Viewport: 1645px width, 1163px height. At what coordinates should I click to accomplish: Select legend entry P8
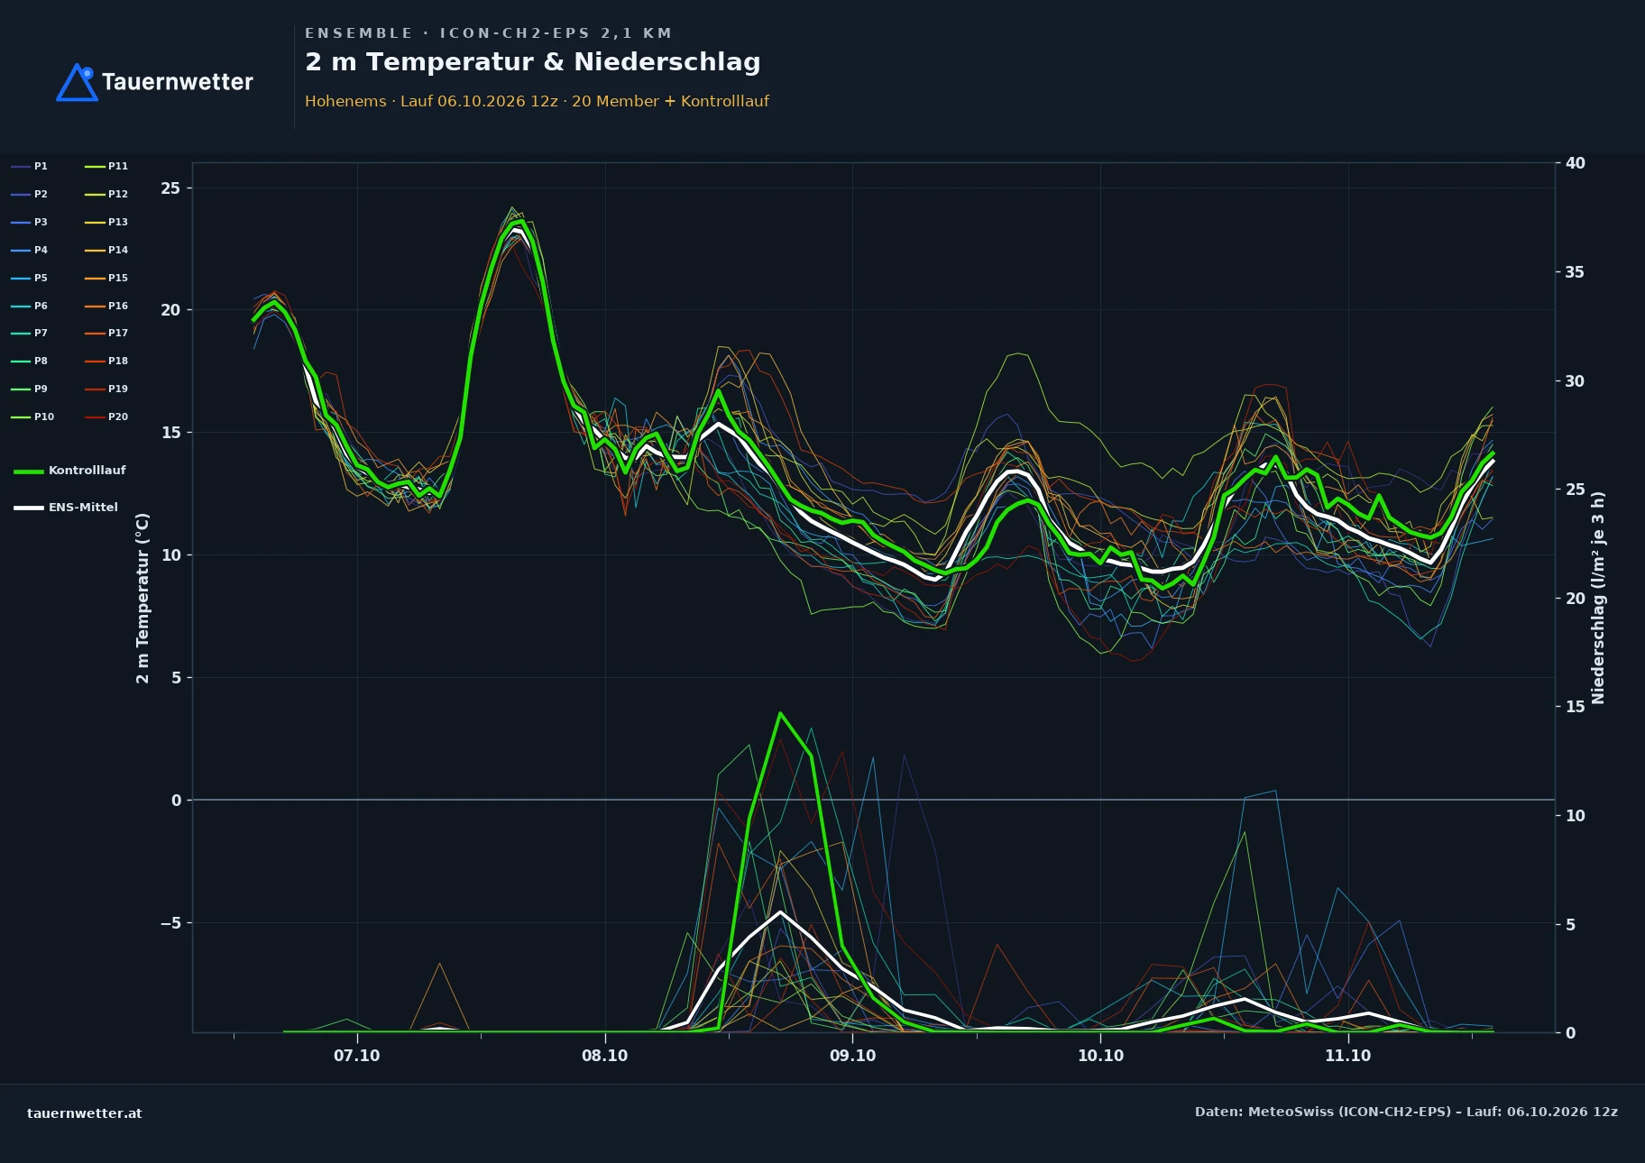click(x=29, y=361)
